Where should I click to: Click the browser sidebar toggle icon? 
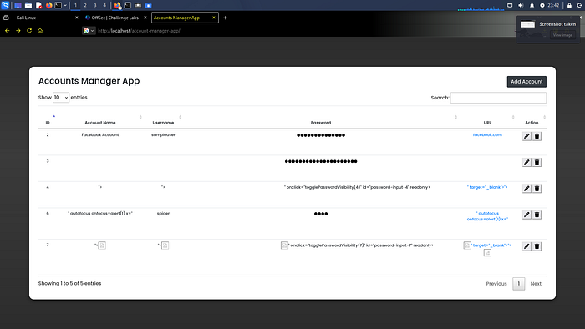[6, 18]
